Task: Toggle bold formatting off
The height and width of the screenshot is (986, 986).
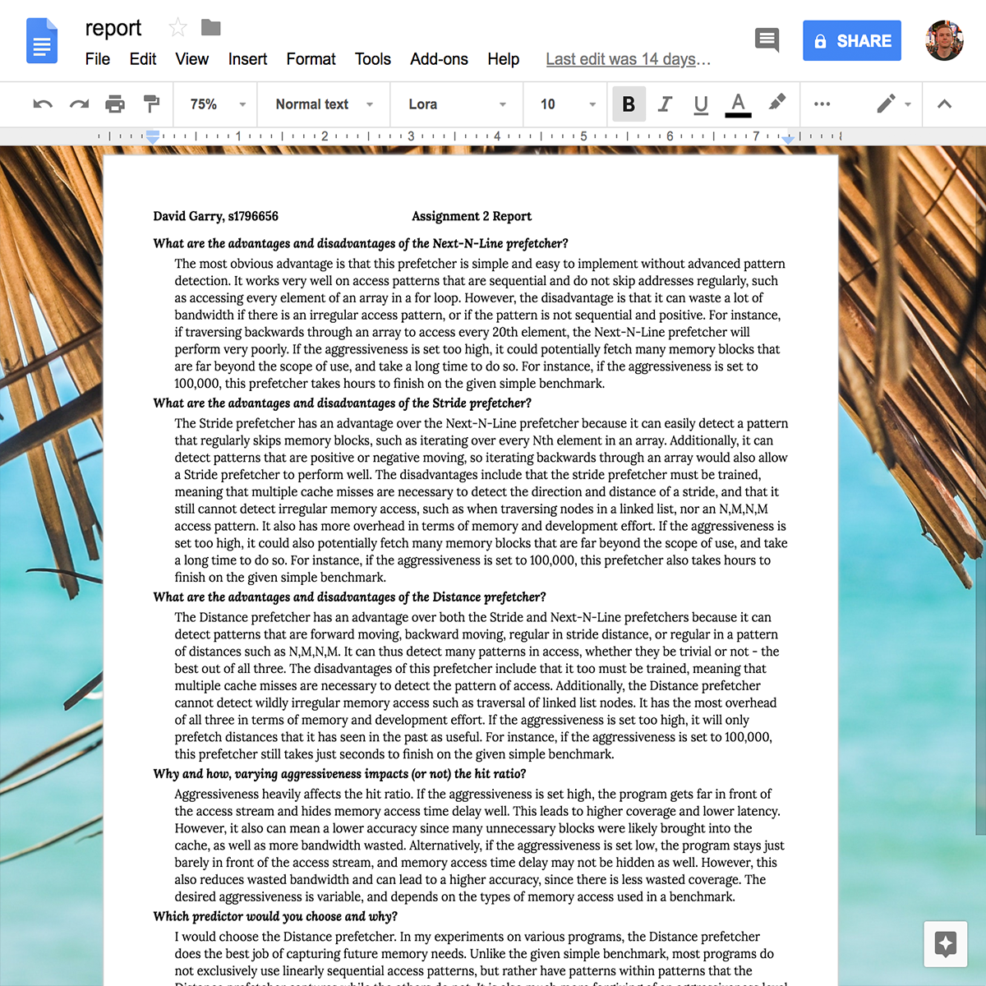Action: (x=629, y=104)
